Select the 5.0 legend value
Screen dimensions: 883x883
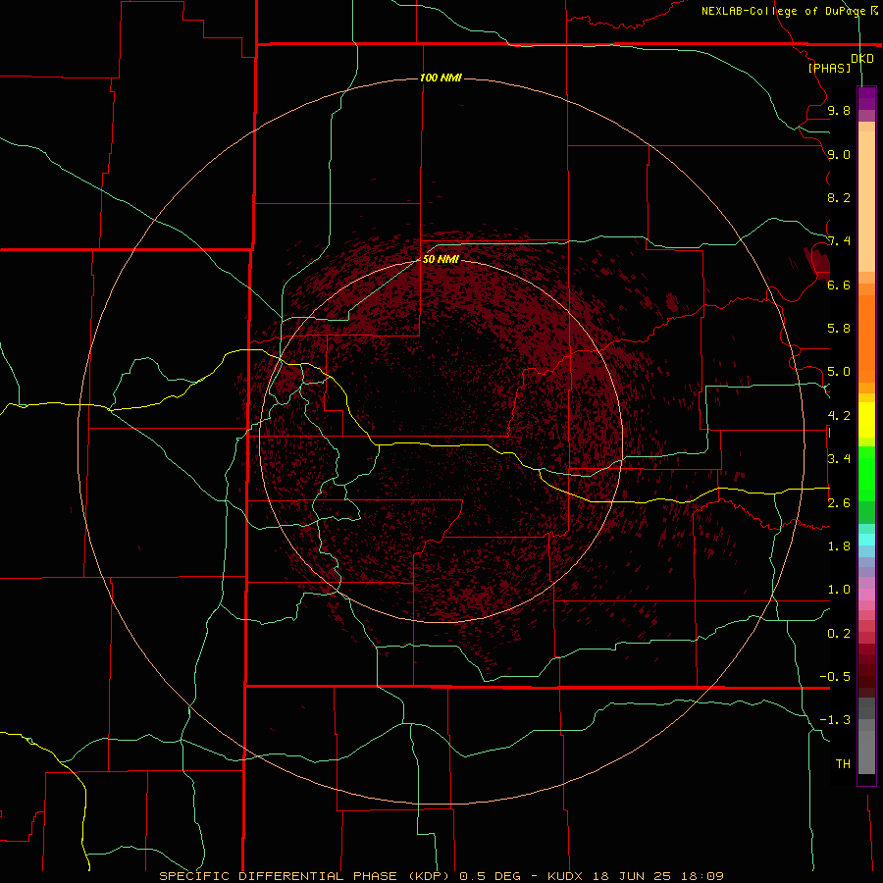click(839, 372)
